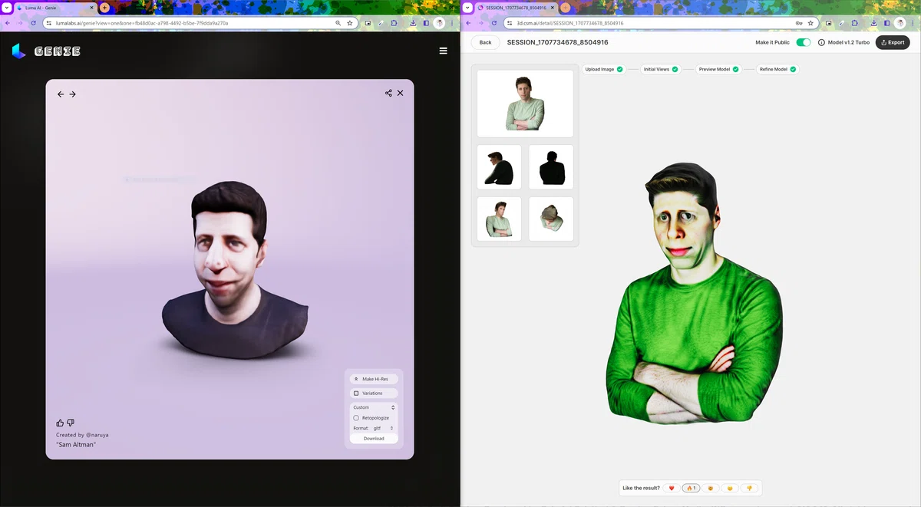The height and width of the screenshot is (507, 921).
Task: Go back in Luma AI browser window
Action: click(8, 23)
